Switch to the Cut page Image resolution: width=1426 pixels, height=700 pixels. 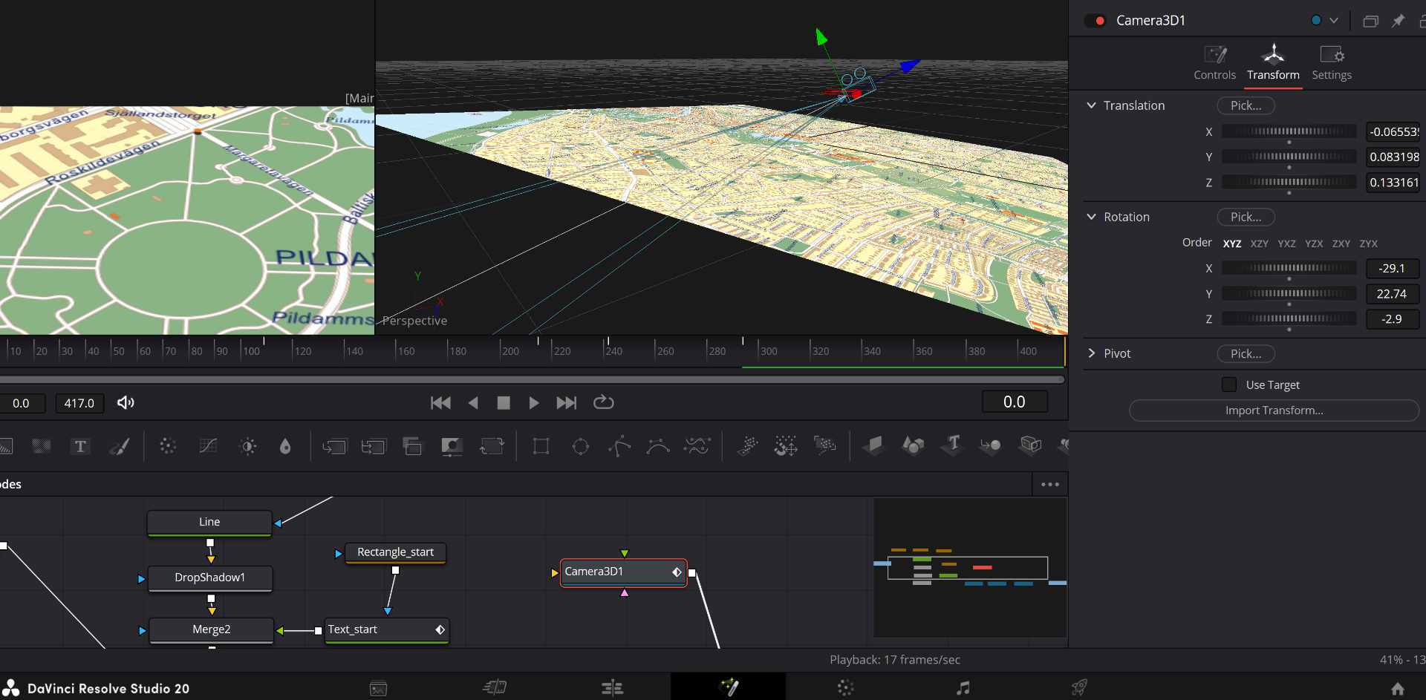495,688
